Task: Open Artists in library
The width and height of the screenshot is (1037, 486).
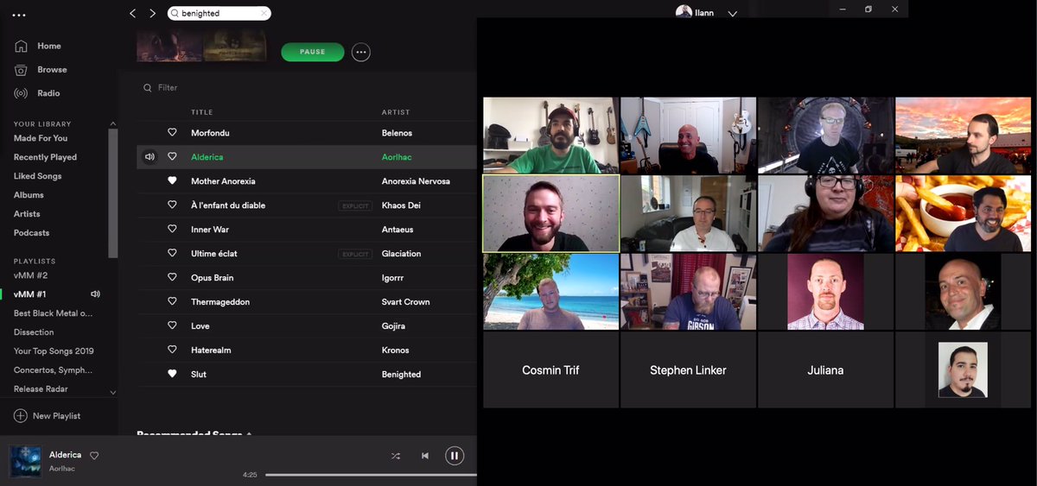Action: 27,214
